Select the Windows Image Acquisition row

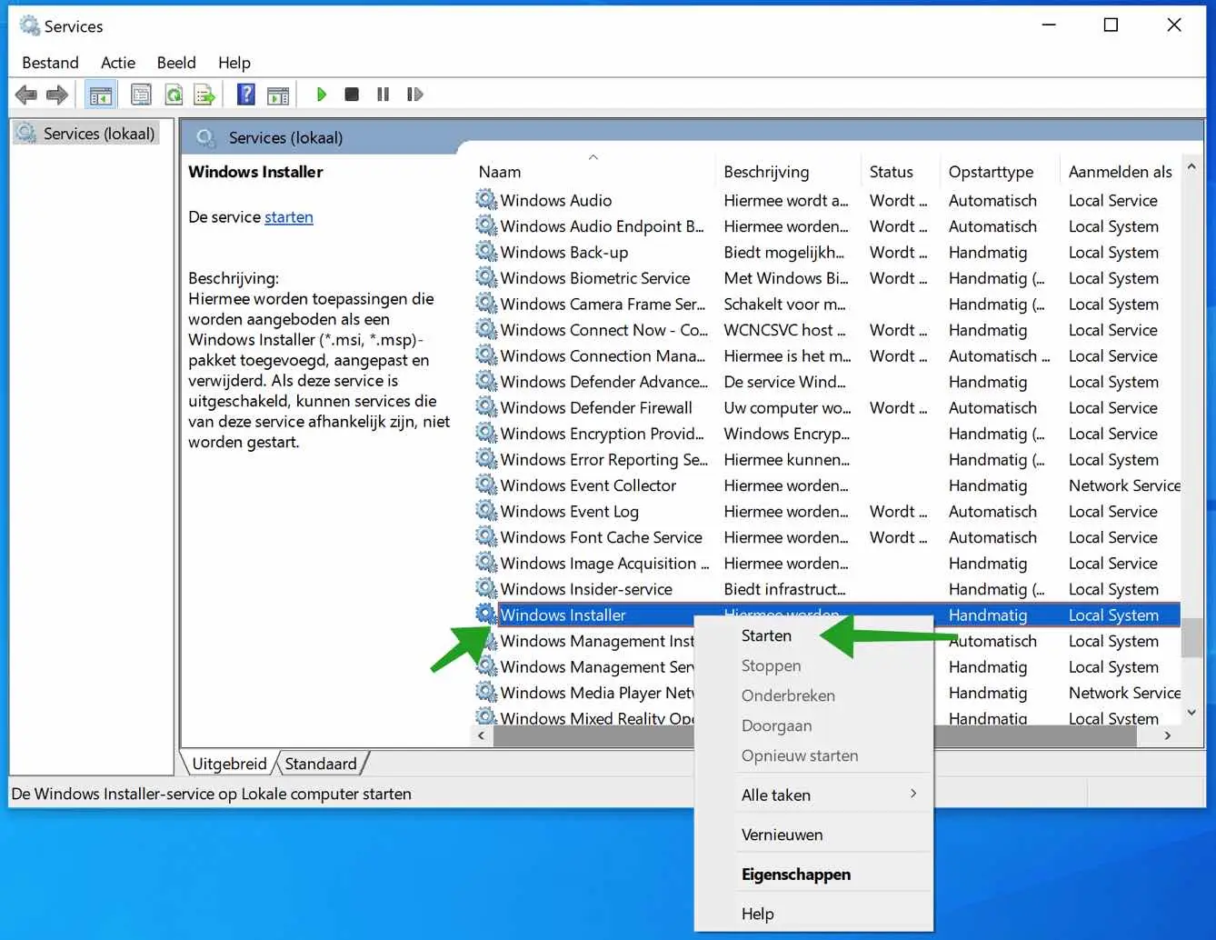(x=827, y=563)
